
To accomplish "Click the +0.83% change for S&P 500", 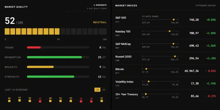I will tap(211, 20).
